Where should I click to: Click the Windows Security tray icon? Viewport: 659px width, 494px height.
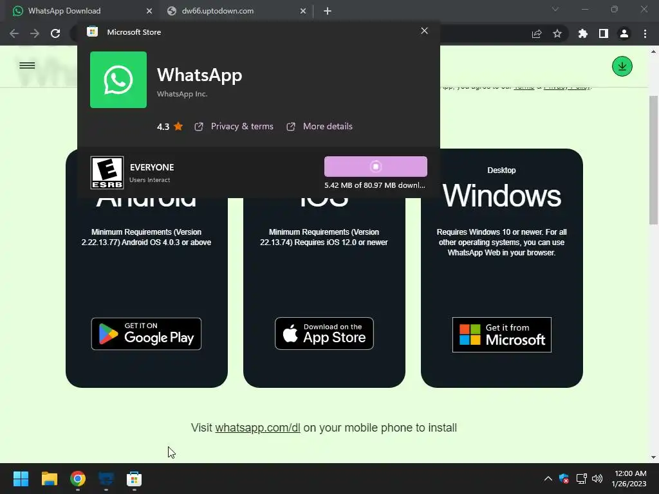[x=564, y=479]
